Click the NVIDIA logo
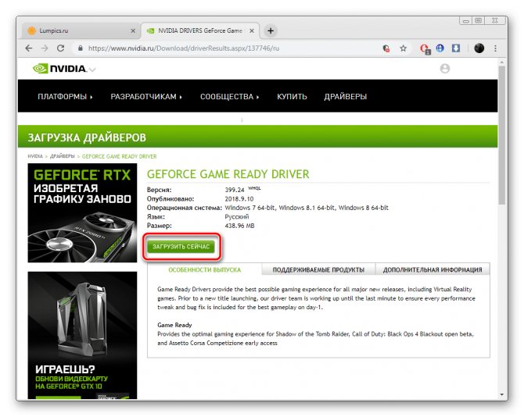This screenshot has width=524, height=417. point(60,69)
